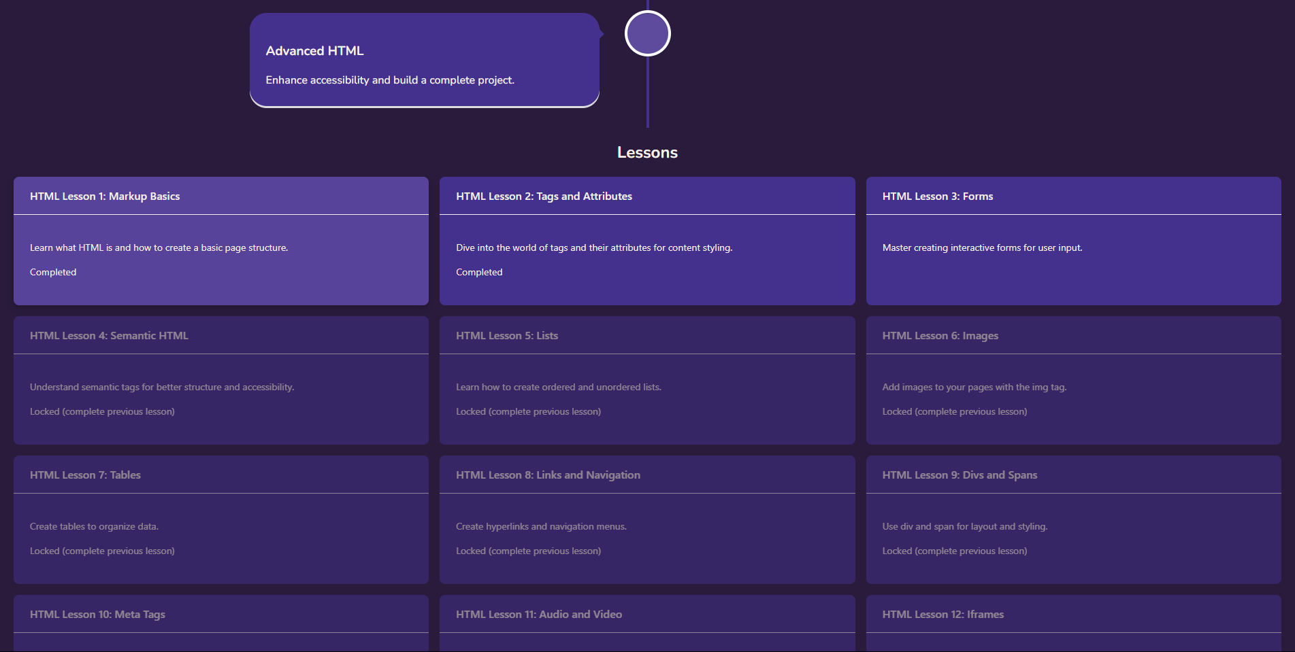Click the Completed status under Lesson 2
Screen dimensions: 1295x652
(479, 272)
